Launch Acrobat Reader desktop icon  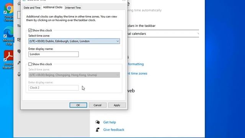pos(8,60)
